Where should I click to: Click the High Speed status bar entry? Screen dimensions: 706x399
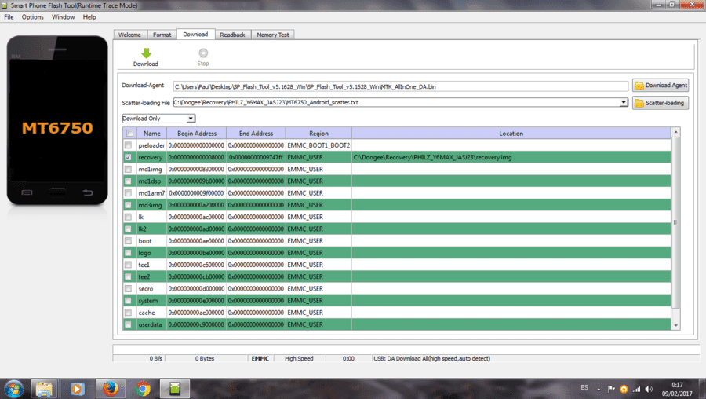coord(299,358)
